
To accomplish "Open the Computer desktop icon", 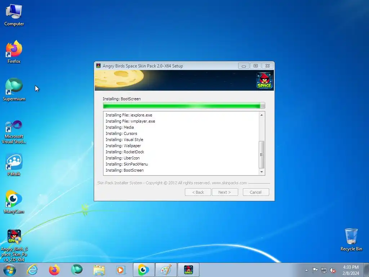I will tap(14, 15).
